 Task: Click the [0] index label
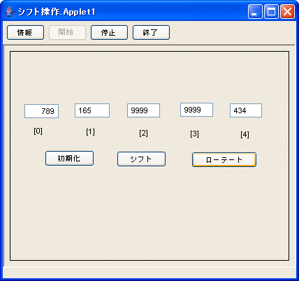click(x=38, y=131)
